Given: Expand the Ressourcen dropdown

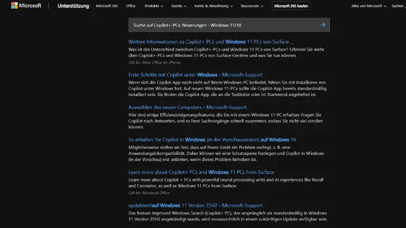Looking at the screenshot, I should pos(252,6).
